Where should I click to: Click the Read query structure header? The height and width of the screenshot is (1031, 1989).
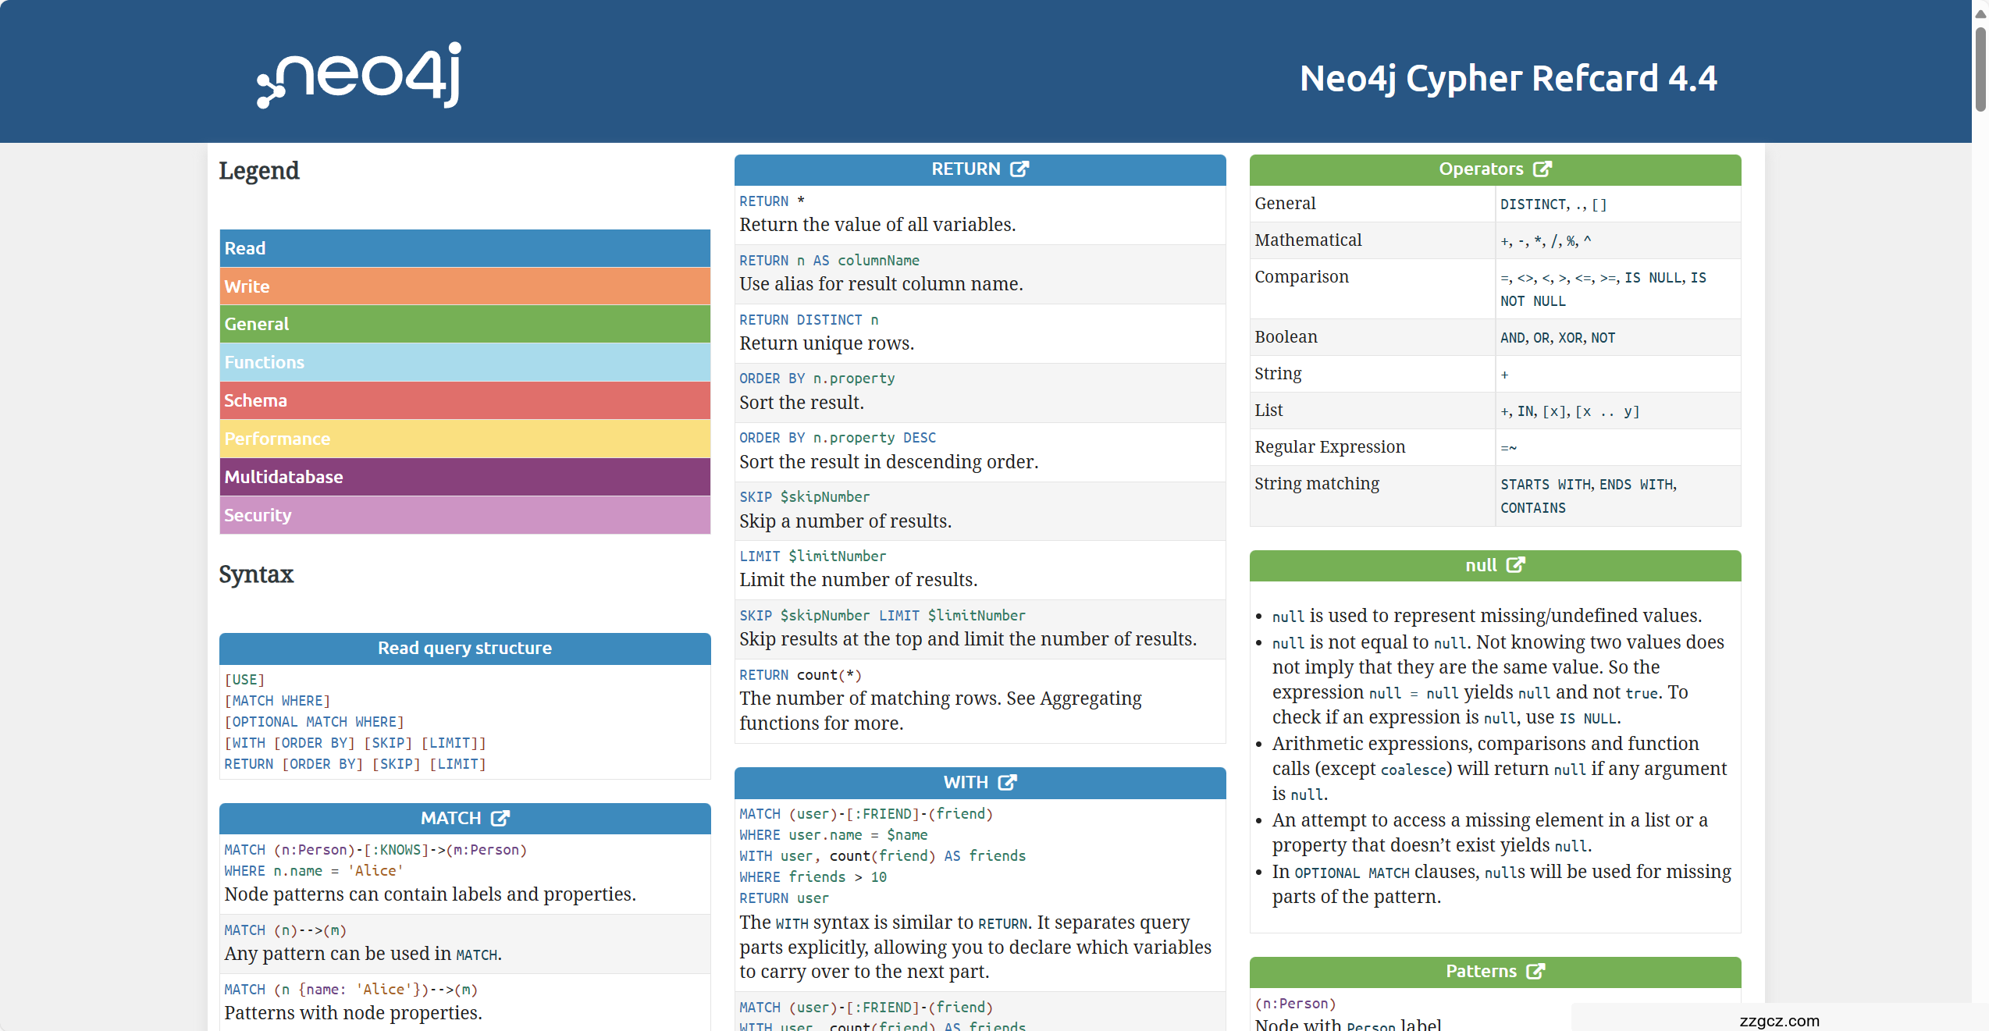pyautogui.click(x=464, y=648)
